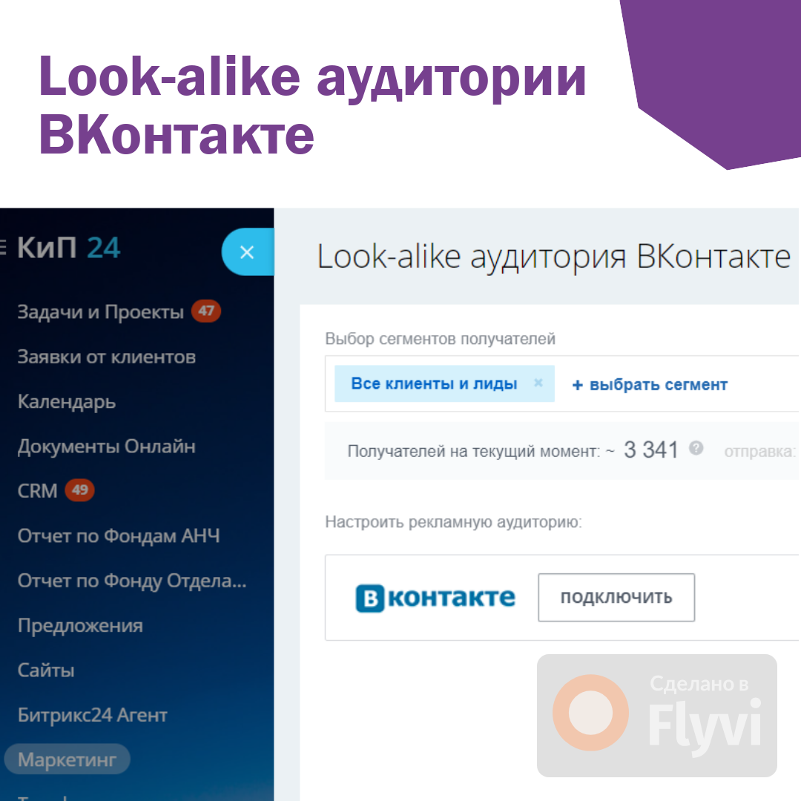Click the help icon next to 3 341
The width and height of the screenshot is (801, 801).
pyautogui.click(x=696, y=449)
